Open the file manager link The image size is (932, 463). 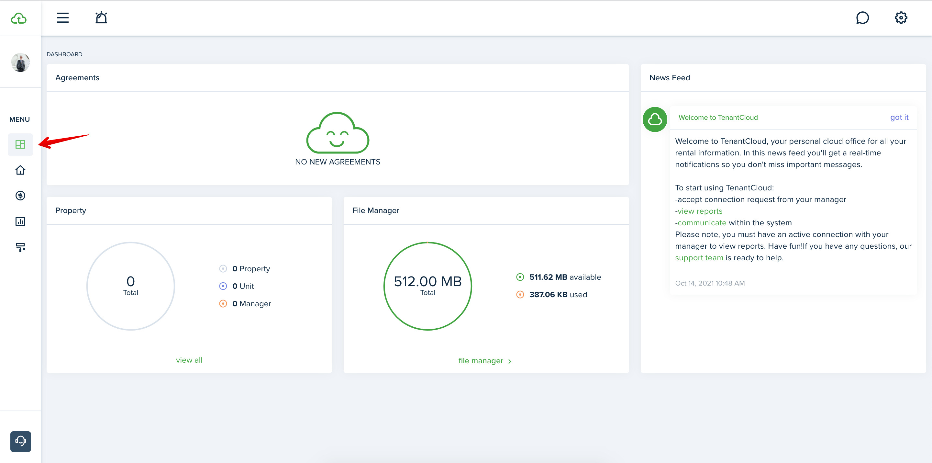tap(481, 361)
